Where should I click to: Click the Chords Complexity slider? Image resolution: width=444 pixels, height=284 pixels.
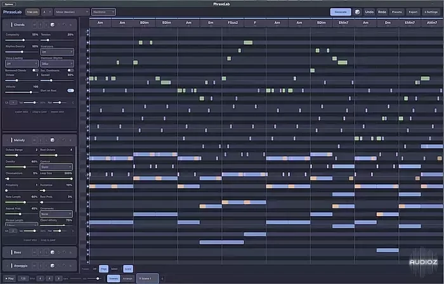pyautogui.click(x=22, y=40)
